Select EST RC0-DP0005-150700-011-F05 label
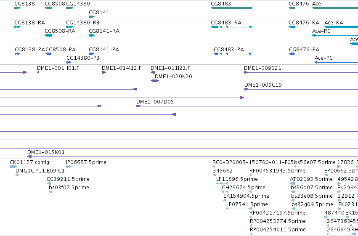Image resolution: width=358 pixels, height=236 pixels. pos(253,162)
